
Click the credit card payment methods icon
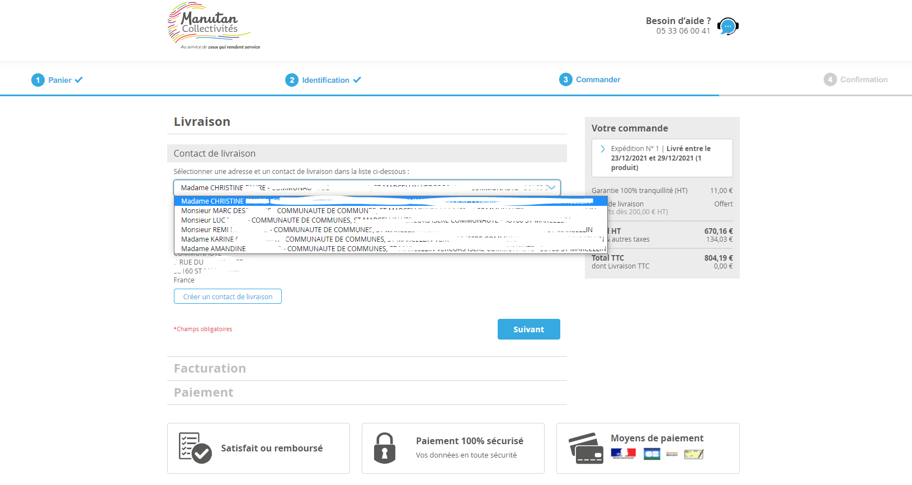pos(586,448)
